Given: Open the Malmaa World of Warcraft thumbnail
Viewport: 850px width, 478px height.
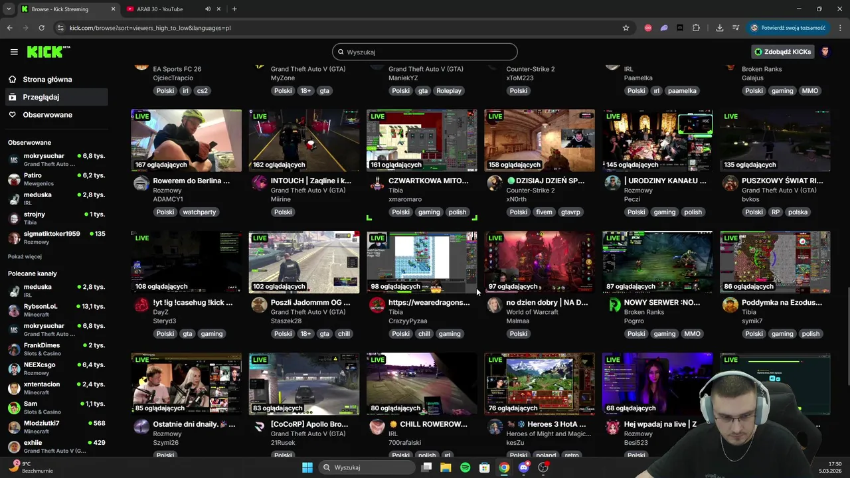Looking at the screenshot, I should point(539,262).
